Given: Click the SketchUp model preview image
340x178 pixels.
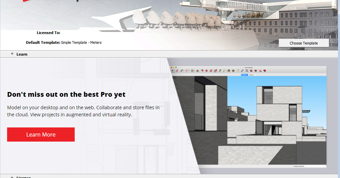Looking at the screenshot, I should [x=248, y=117].
